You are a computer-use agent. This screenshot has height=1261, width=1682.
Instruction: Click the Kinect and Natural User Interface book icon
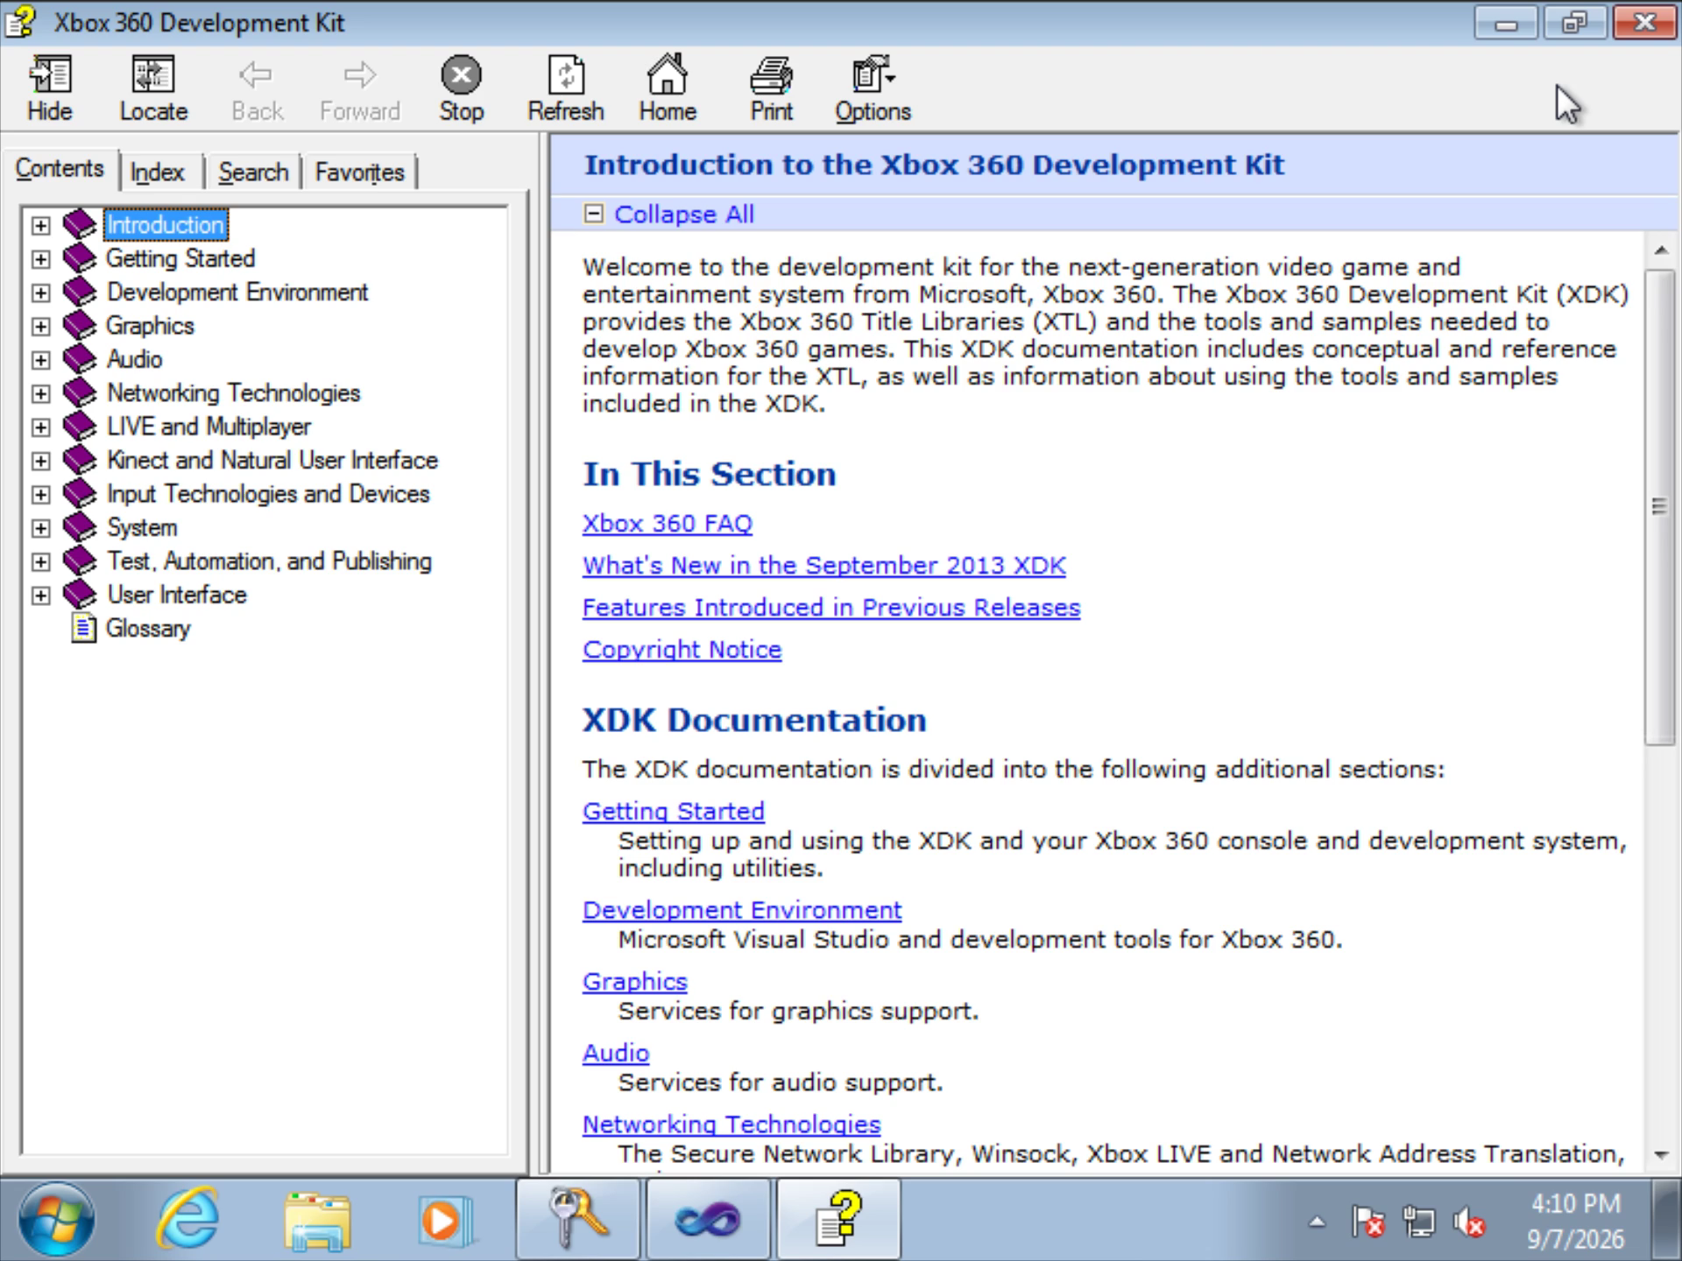(x=80, y=460)
